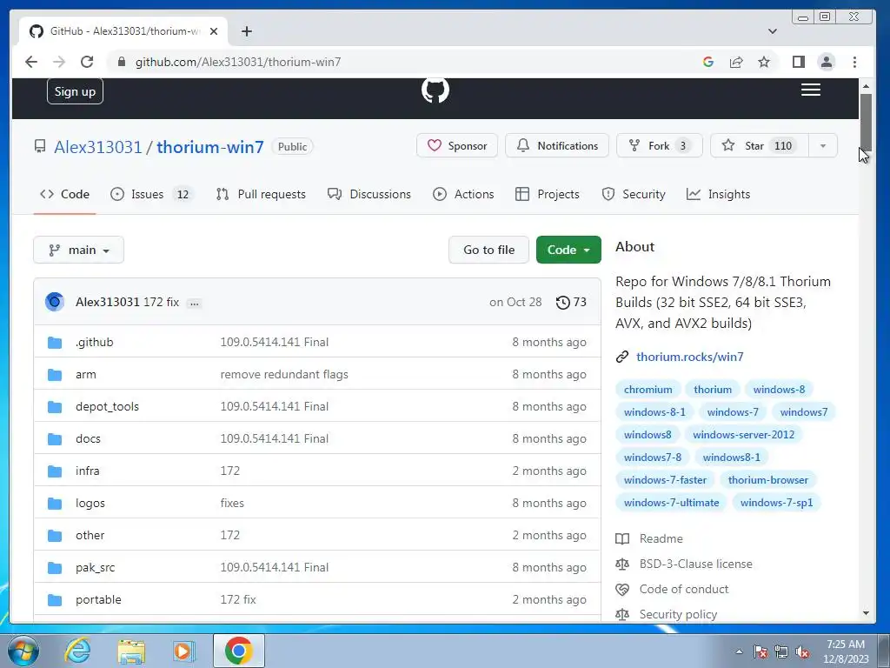Viewport: 890px width, 668px height.
Task: Click the windows-server-2012 topic tag
Action: click(x=744, y=435)
